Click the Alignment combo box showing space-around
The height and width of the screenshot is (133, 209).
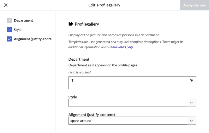click(x=128, y=121)
